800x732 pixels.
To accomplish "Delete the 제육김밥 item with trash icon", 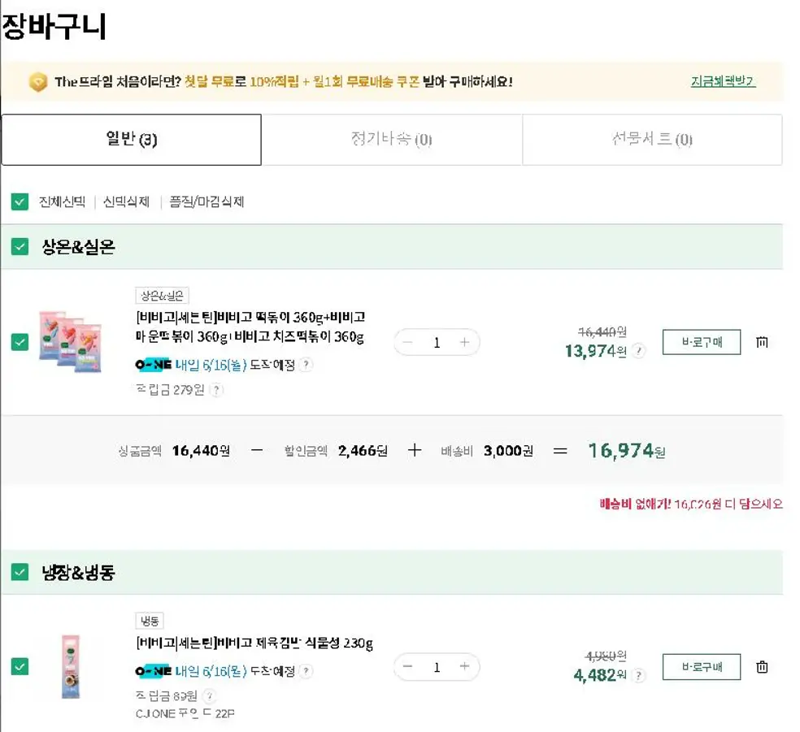I will [762, 667].
